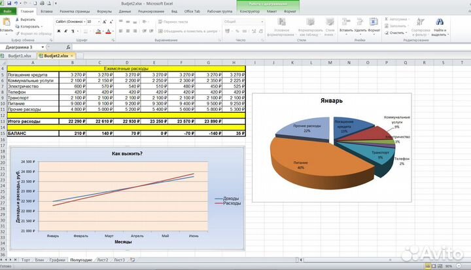This screenshot has height=270, width=471.
Task: Close the Budjet2.xlsx document tab
Action: click(72, 56)
